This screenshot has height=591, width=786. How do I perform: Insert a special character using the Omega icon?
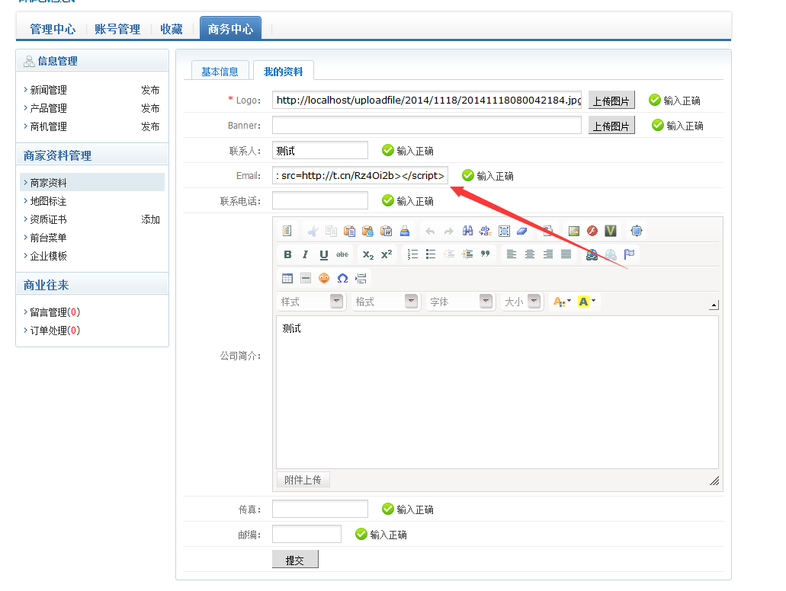[342, 279]
